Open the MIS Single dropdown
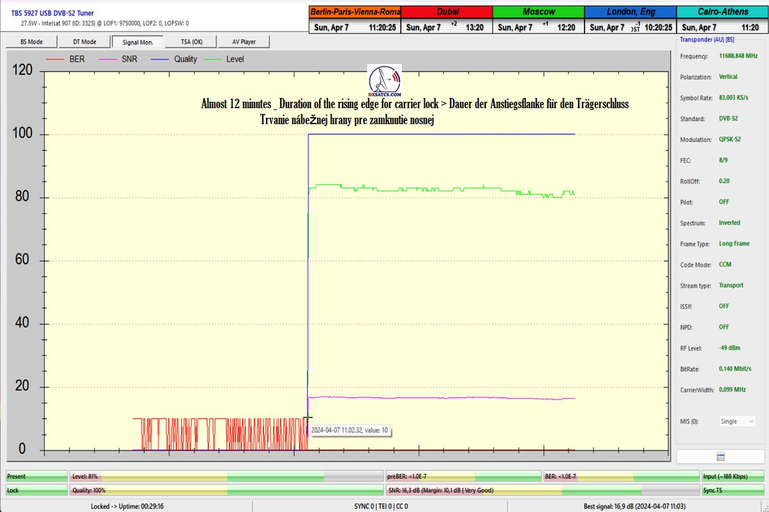Screen dimensions: 769x512 click(737, 421)
